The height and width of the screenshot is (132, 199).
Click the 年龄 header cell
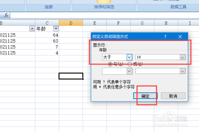(x=47, y=28)
